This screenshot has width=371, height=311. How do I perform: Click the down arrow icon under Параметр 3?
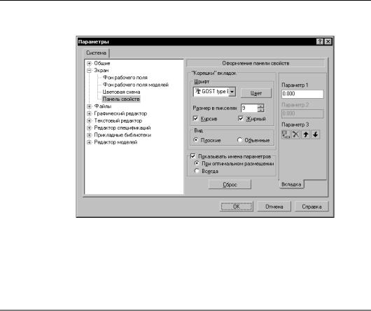pyautogui.click(x=316, y=134)
